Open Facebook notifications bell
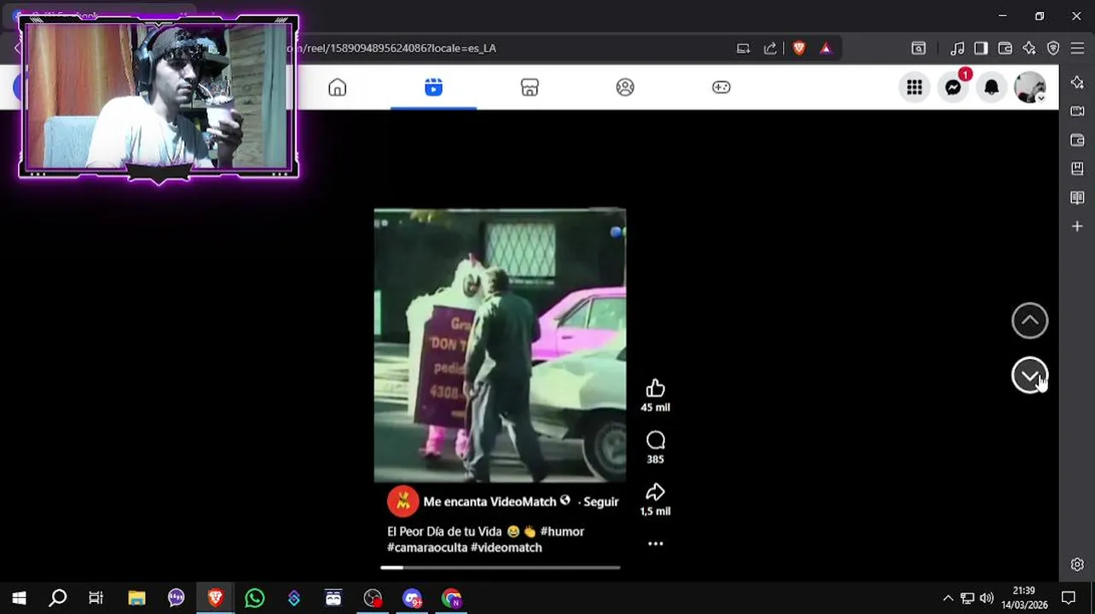This screenshot has width=1095, height=614. pos(991,87)
